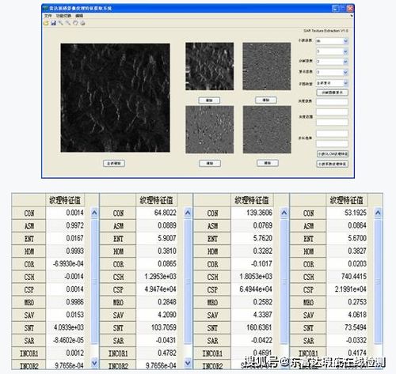Click the CSH value 1.2953e+03
Viewport: 396px width, 374px height.
(x=161, y=277)
